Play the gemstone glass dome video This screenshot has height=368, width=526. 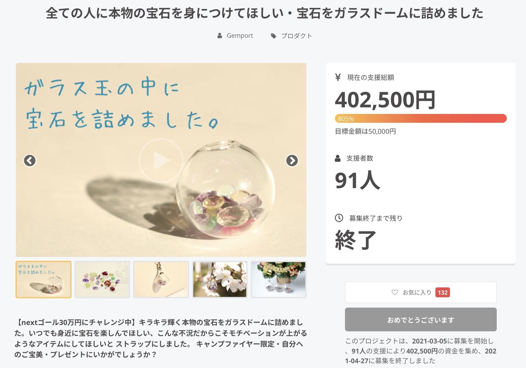point(161,160)
